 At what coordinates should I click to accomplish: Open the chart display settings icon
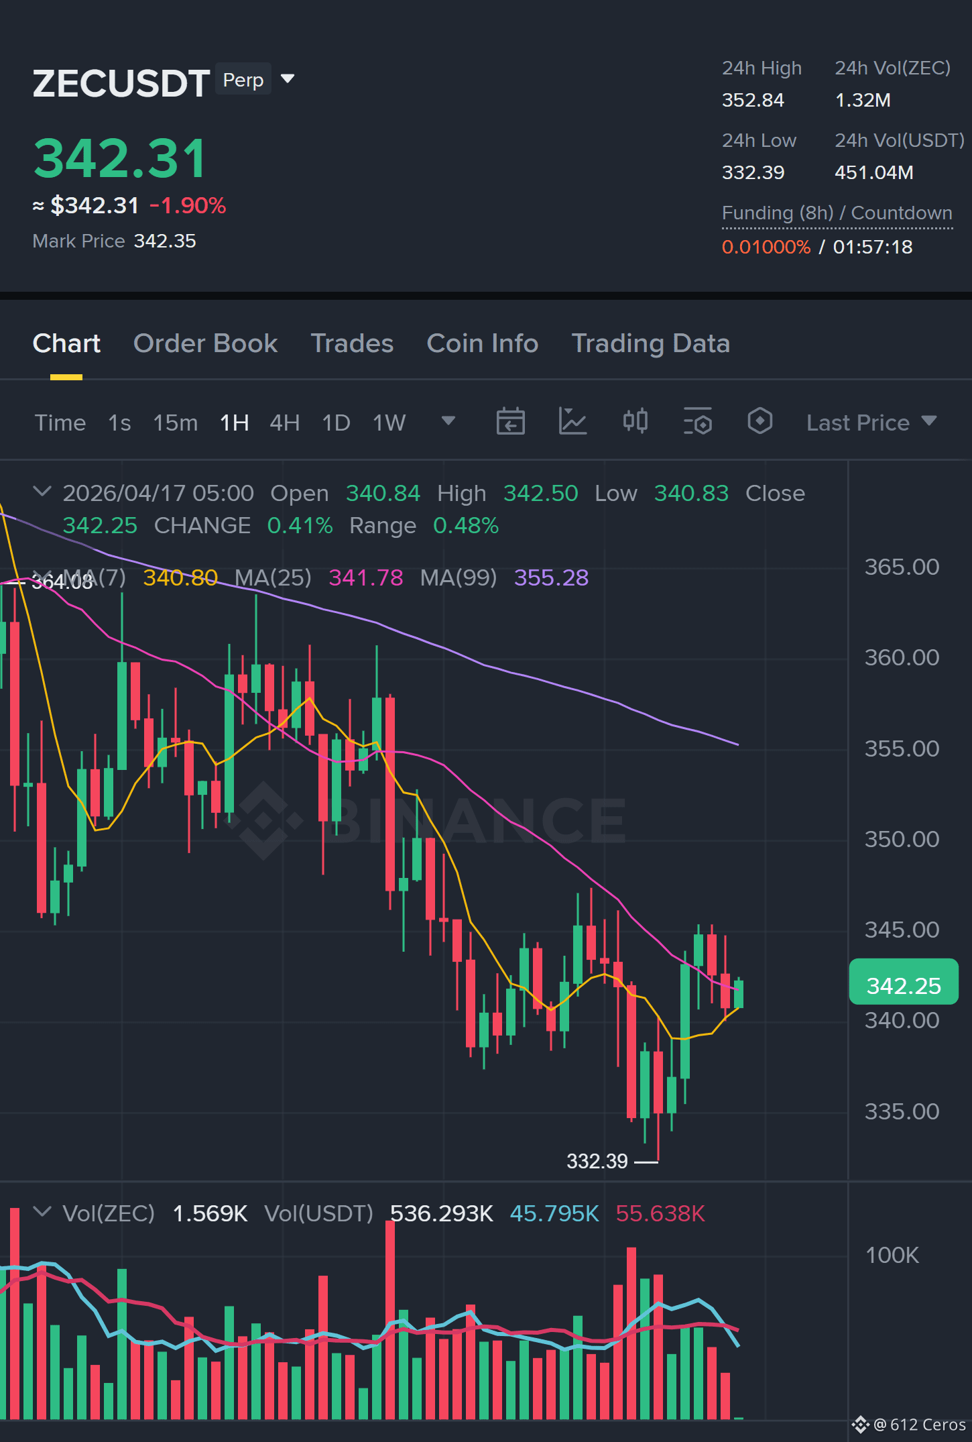click(x=697, y=422)
